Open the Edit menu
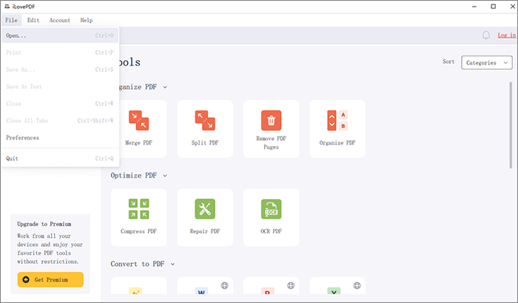 [33, 20]
